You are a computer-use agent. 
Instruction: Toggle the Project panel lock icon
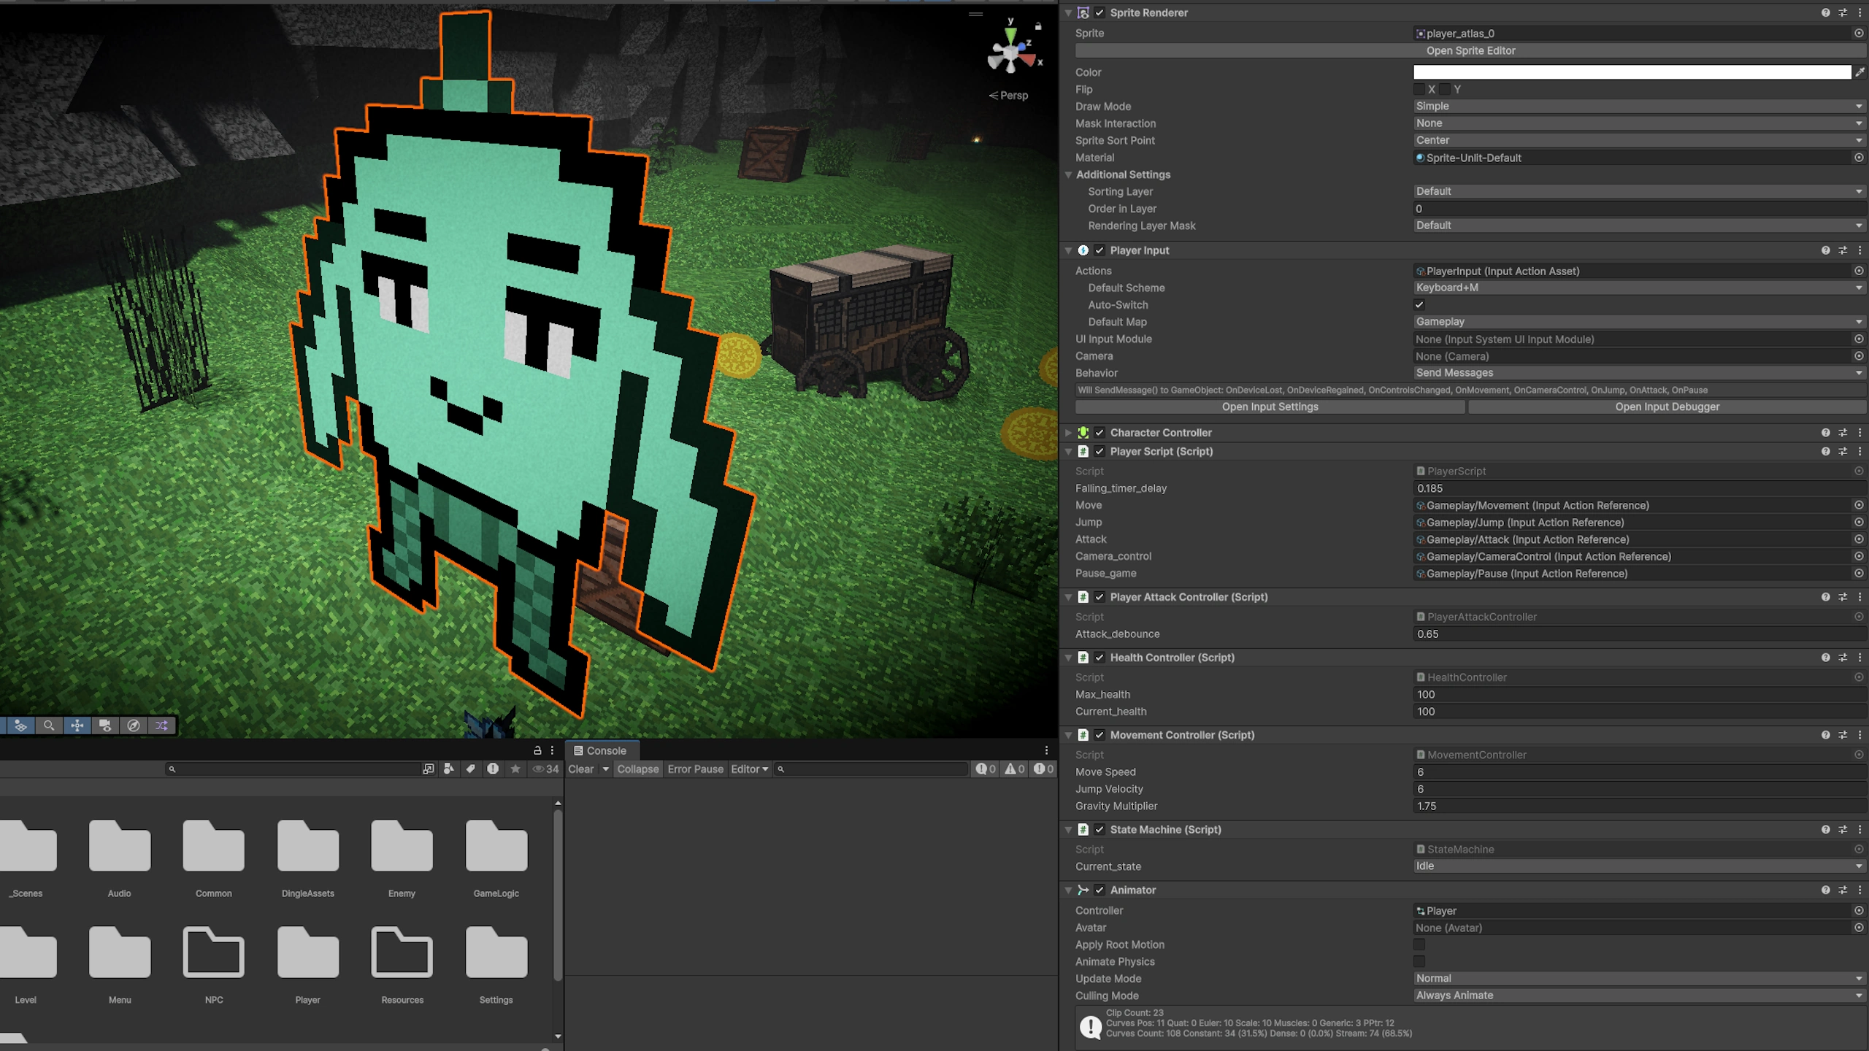pos(537,750)
